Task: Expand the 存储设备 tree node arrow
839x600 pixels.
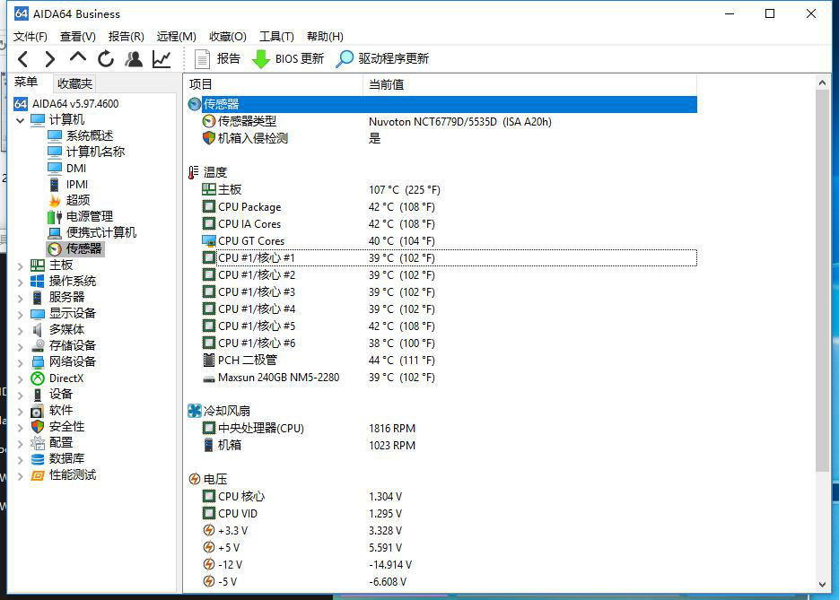Action: point(21,346)
